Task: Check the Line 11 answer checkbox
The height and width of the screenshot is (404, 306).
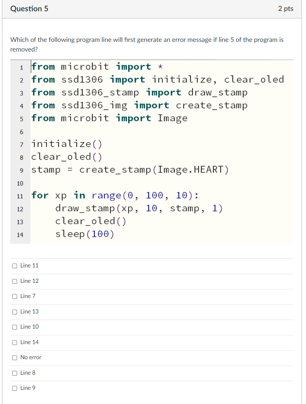Action: click(x=14, y=266)
